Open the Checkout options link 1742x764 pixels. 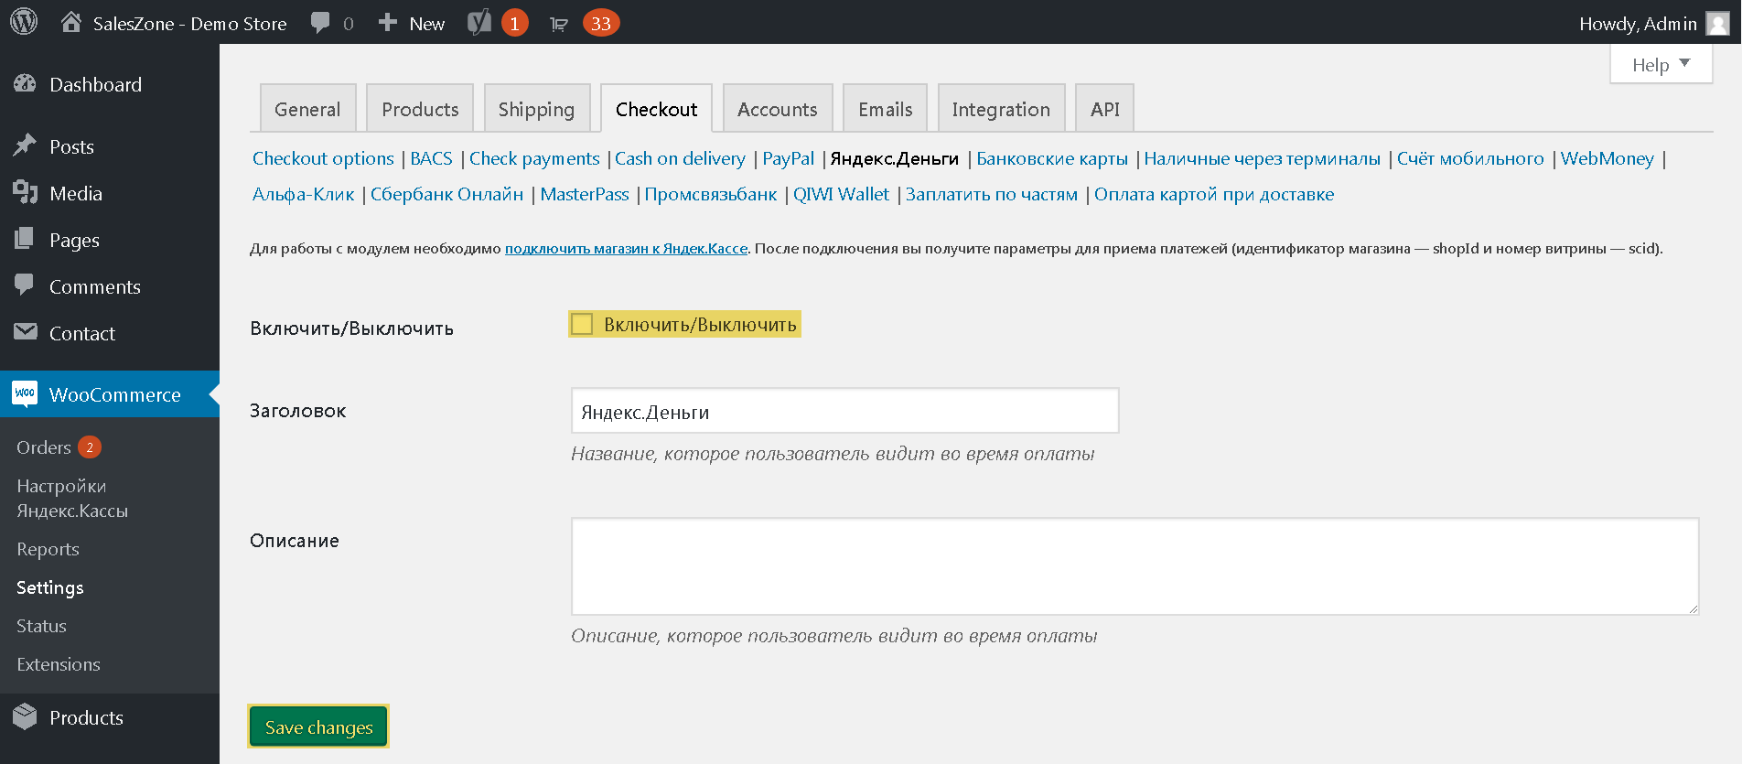click(323, 158)
